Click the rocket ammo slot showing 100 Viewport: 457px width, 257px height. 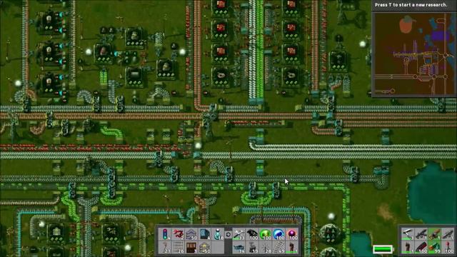click(448, 248)
